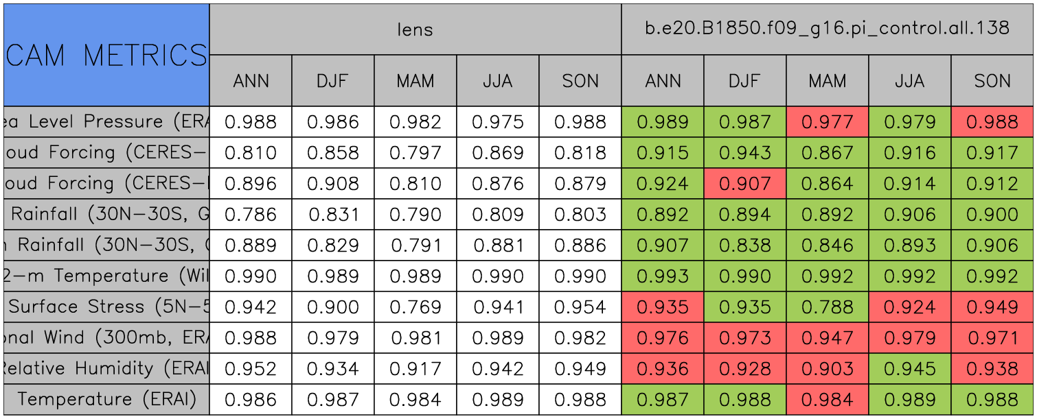The height and width of the screenshot is (419, 1037).
Task: Click the DJF header under lens
Action: point(333,81)
